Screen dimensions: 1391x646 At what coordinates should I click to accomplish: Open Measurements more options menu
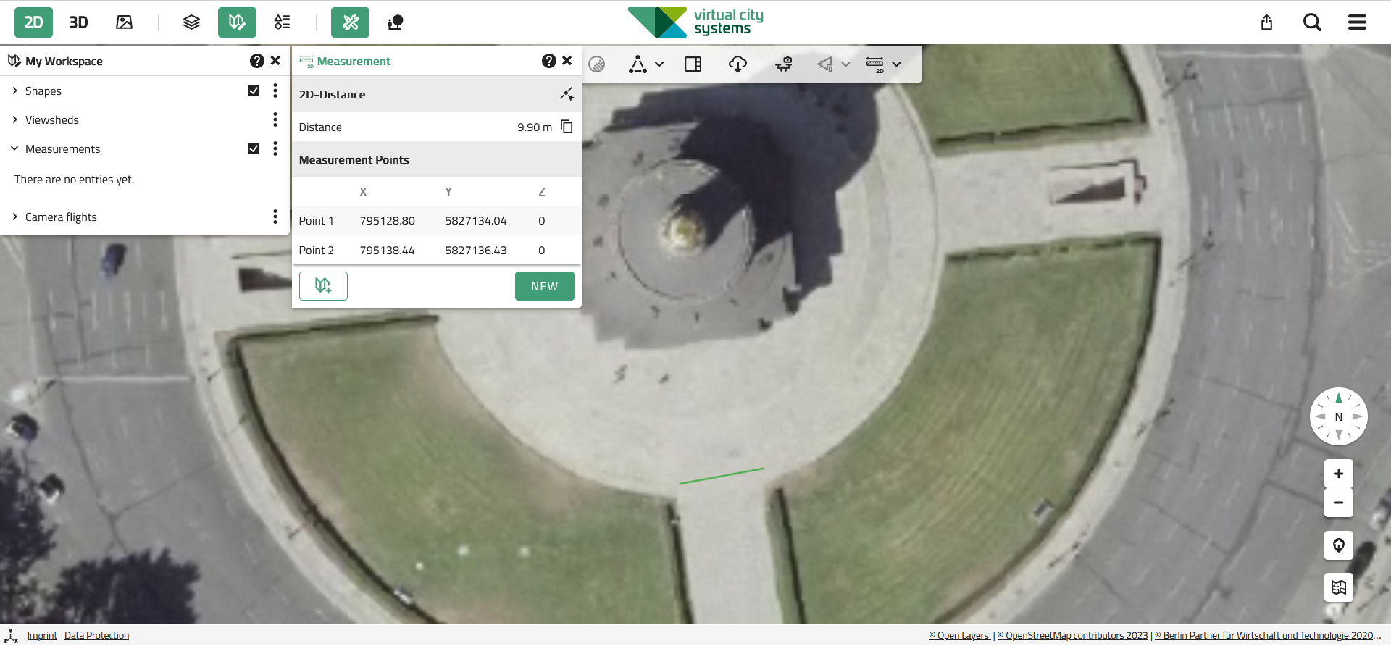[x=275, y=148]
